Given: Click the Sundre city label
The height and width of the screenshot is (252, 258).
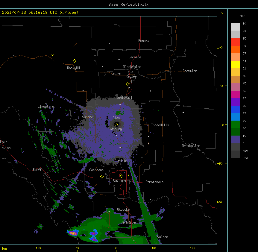Looking at the screenshot, I should pyautogui.click(x=87, y=117).
